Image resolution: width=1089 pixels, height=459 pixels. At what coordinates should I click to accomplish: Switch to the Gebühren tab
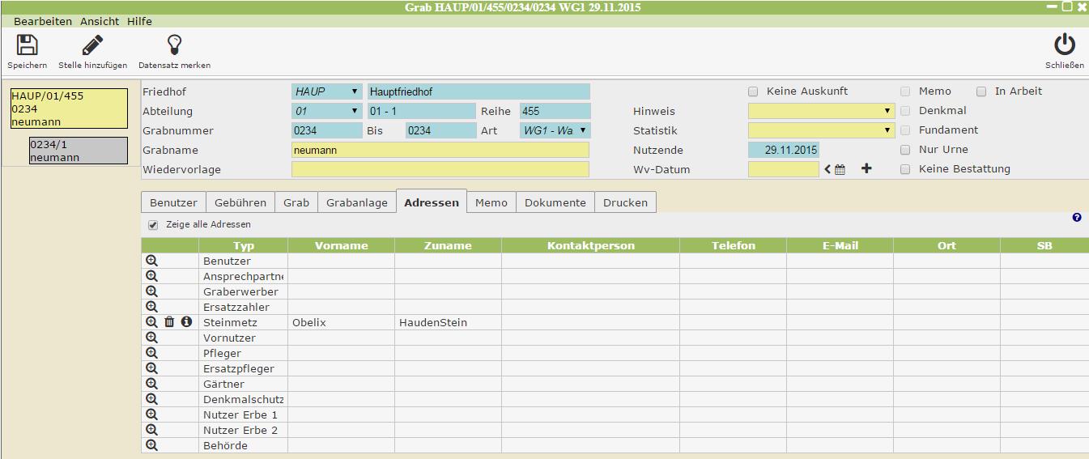coord(240,202)
